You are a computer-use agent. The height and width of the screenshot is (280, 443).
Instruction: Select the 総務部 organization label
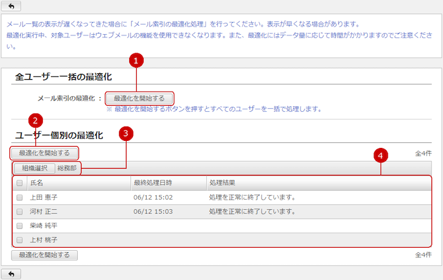pyautogui.click(x=66, y=168)
